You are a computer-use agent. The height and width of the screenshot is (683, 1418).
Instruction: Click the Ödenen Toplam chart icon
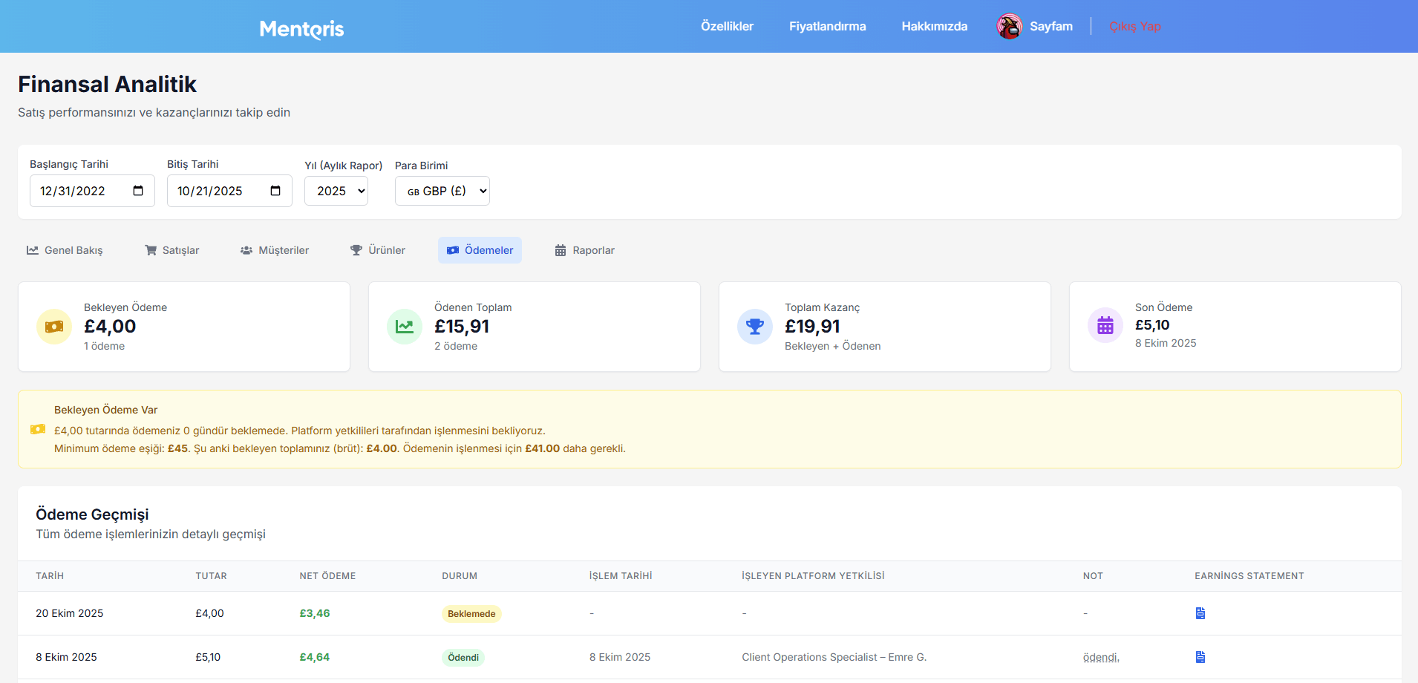tap(405, 327)
